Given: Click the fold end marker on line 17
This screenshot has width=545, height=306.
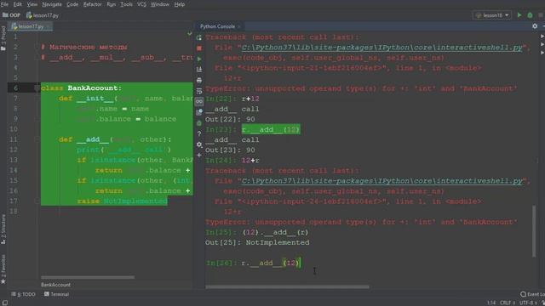Looking at the screenshot, I should [x=37, y=201].
